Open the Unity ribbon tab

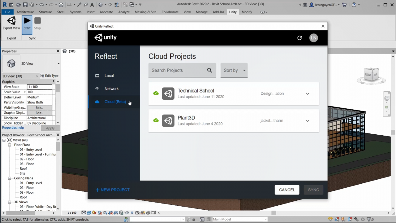click(x=233, y=12)
